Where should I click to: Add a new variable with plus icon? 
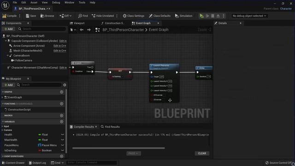[x=61, y=122]
